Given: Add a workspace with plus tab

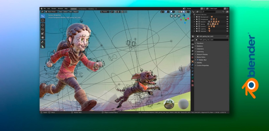Looking at the screenshot, I should pos(96,9).
